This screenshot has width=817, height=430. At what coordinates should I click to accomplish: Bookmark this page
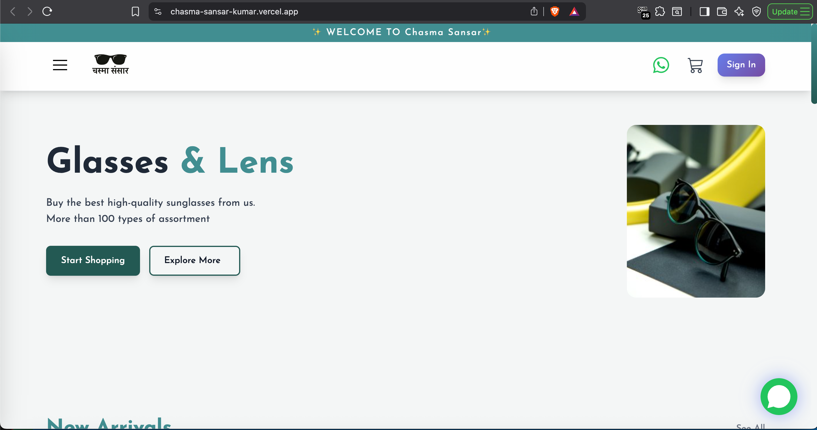(x=135, y=12)
